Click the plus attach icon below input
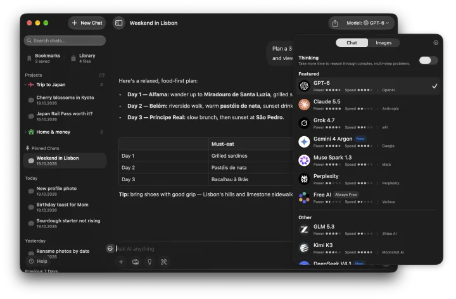This screenshot has height=299, width=456. click(121, 262)
